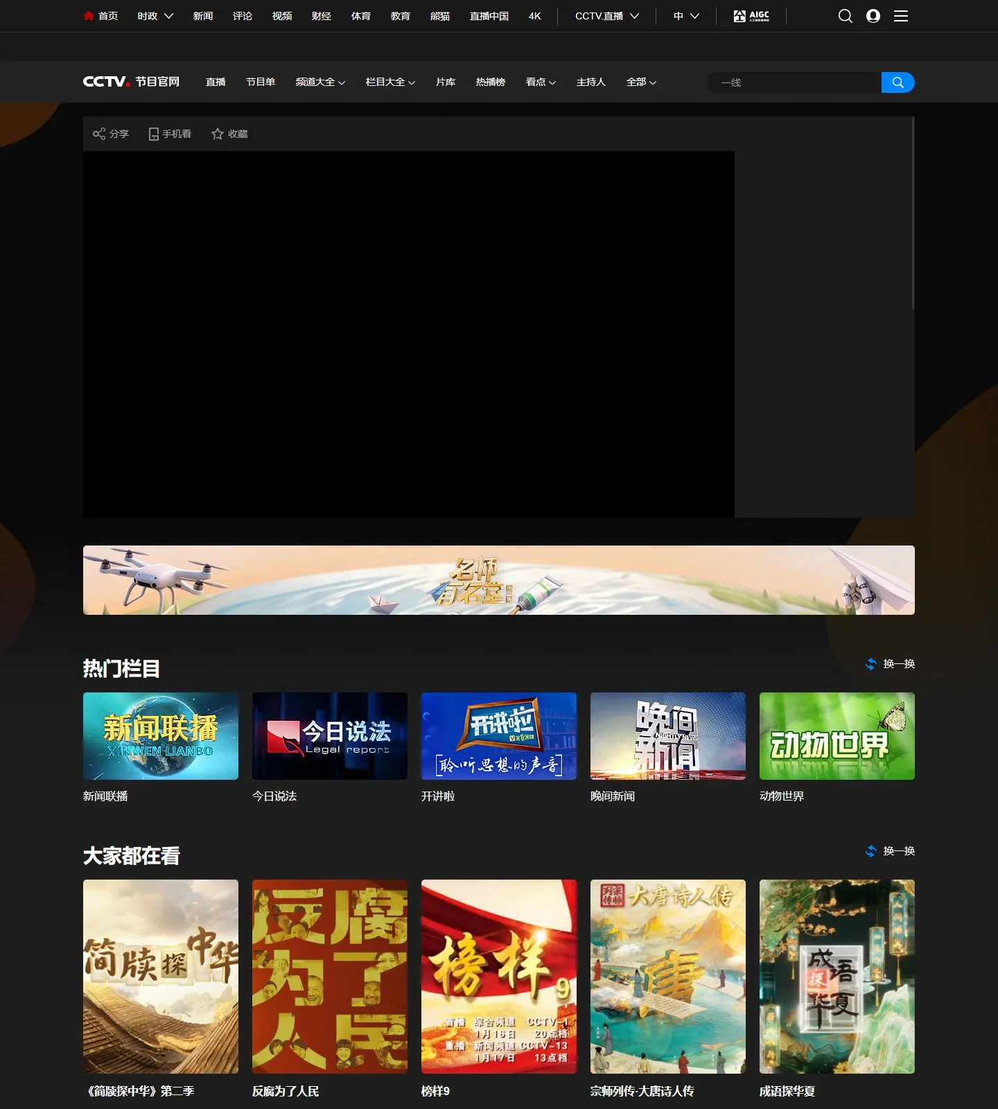Click the 《简牍探中华》第二季 title
Viewport: 998px width, 1109px height.
(139, 1091)
